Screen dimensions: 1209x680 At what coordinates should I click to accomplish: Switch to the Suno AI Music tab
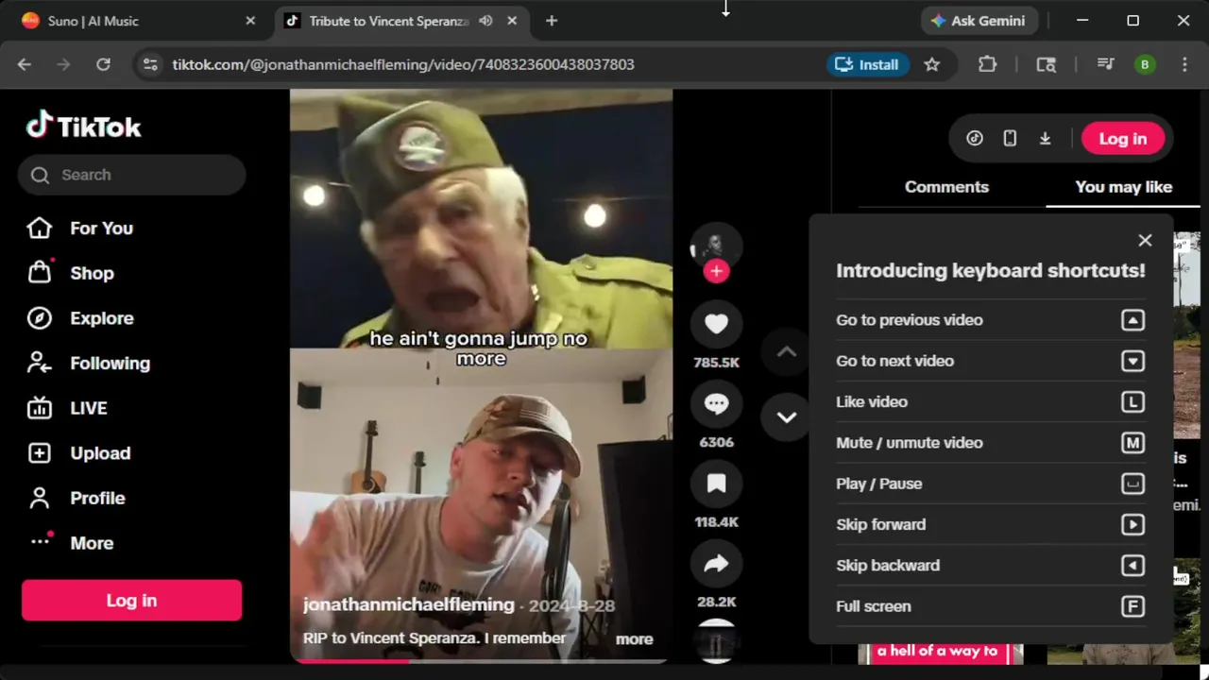pos(137,21)
